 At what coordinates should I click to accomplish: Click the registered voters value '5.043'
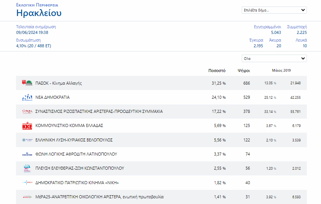pyautogui.click(x=276, y=32)
